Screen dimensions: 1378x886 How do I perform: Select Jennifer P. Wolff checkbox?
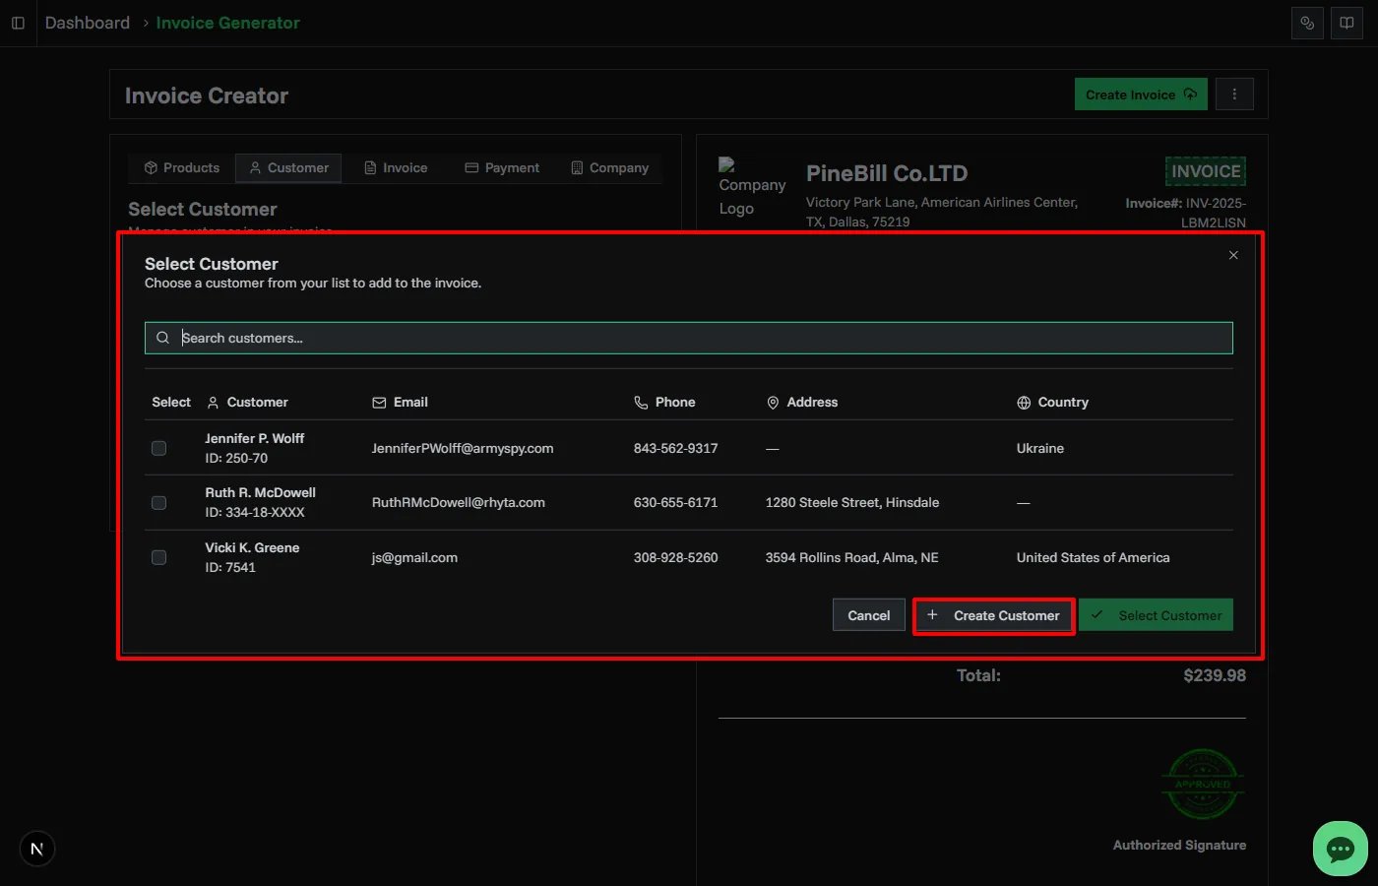coord(158,448)
